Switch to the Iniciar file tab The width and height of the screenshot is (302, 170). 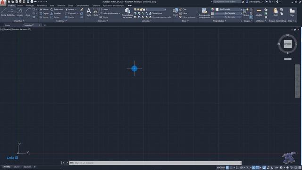[8, 25]
